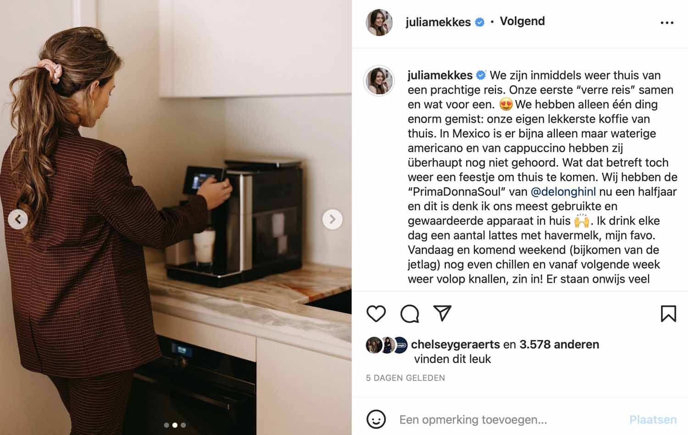Open the three-dot more options menu
The image size is (688, 435).
coord(667,22)
